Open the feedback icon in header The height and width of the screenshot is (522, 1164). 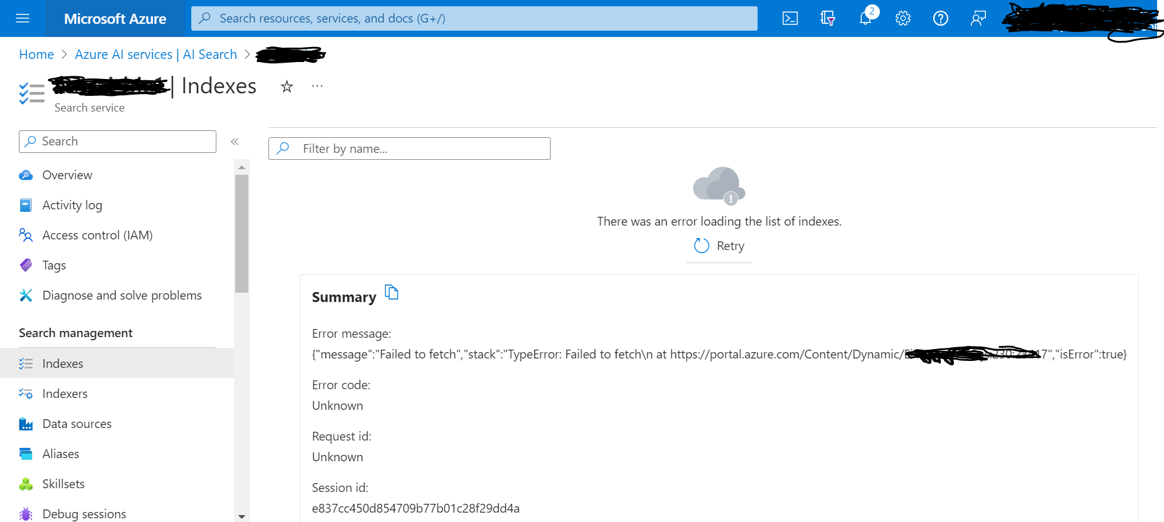[978, 18]
